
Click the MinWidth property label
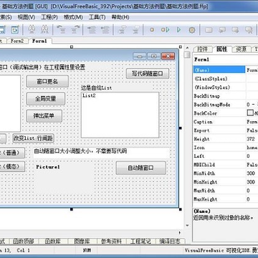click(204, 173)
